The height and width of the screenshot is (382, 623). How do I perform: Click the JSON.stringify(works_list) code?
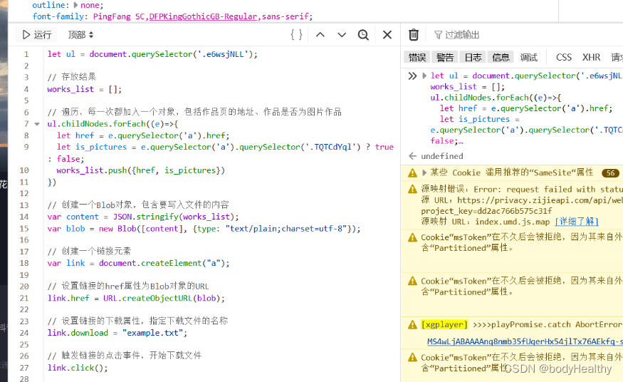pos(174,217)
